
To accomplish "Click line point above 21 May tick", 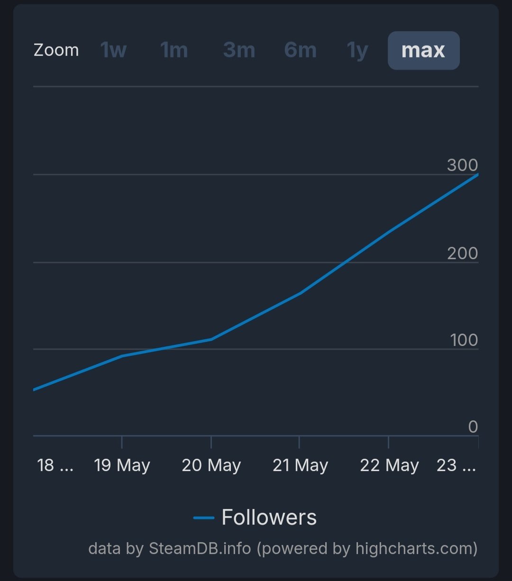I will tap(300, 293).
